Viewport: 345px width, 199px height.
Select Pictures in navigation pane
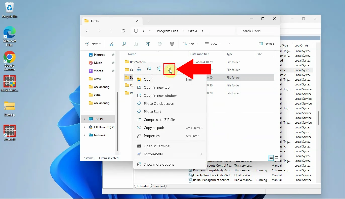click(x=99, y=55)
